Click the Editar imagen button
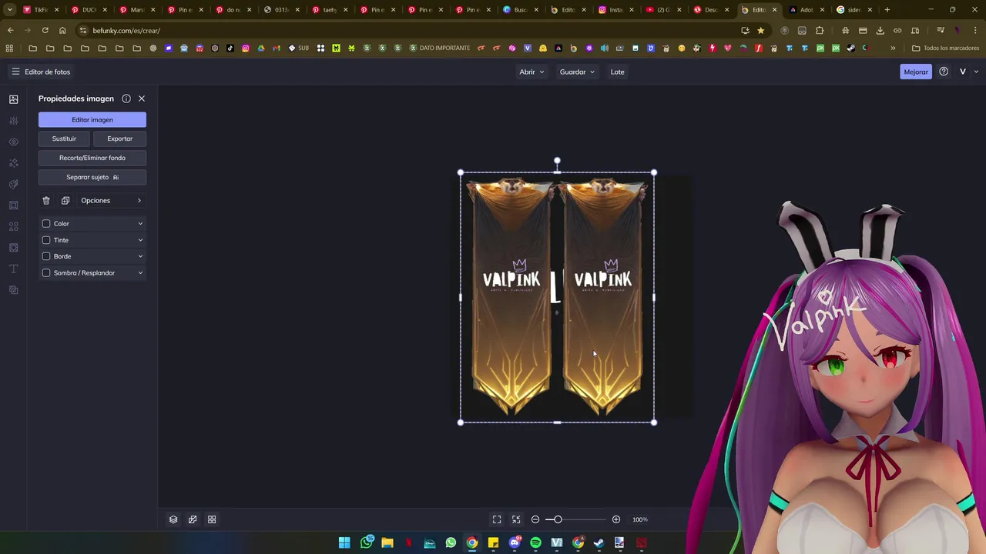The width and height of the screenshot is (986, 554). click(92, 119)
